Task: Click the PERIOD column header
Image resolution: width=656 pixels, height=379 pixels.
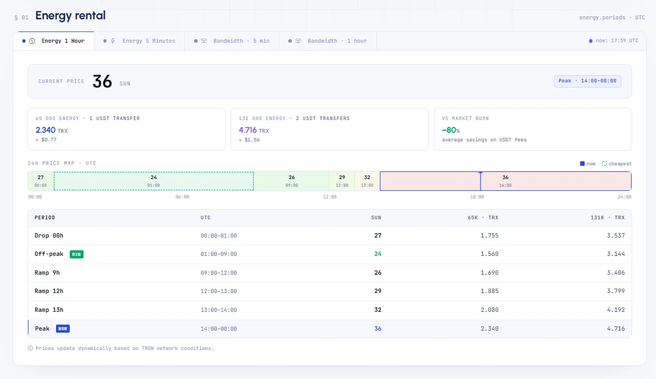Action: 45,218
